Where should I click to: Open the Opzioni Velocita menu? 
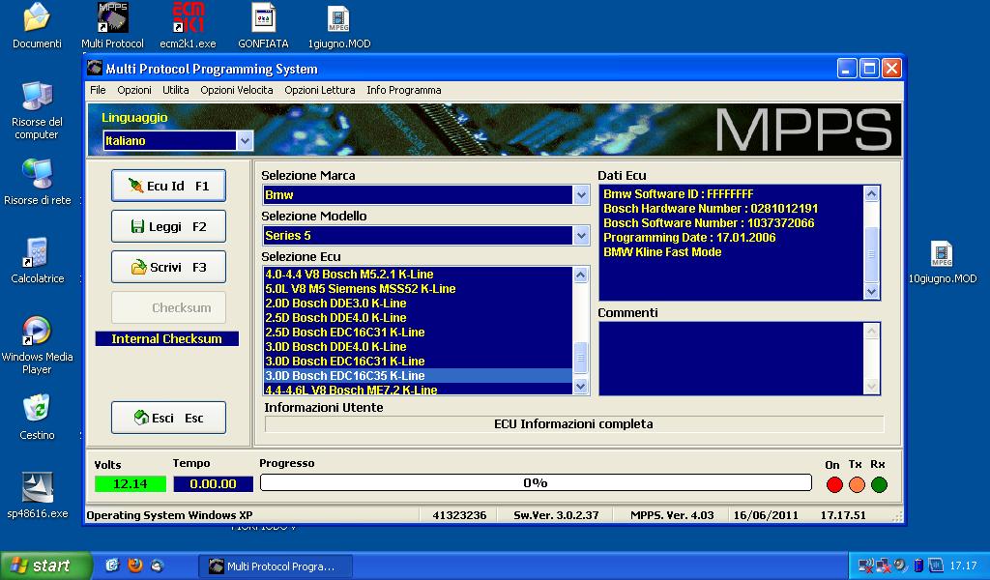point(237,90)
